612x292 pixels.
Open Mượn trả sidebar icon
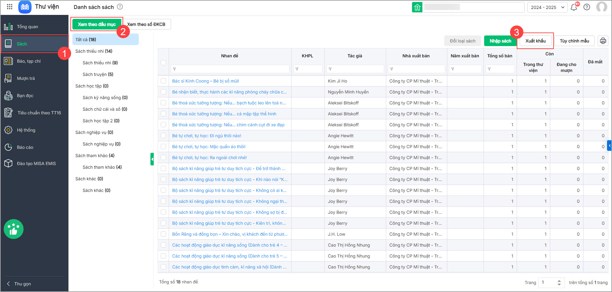(8, 78)
